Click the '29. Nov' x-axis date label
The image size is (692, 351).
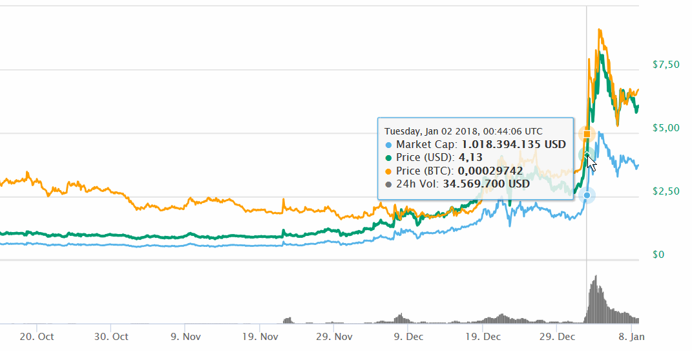click(x=335, y=337)
